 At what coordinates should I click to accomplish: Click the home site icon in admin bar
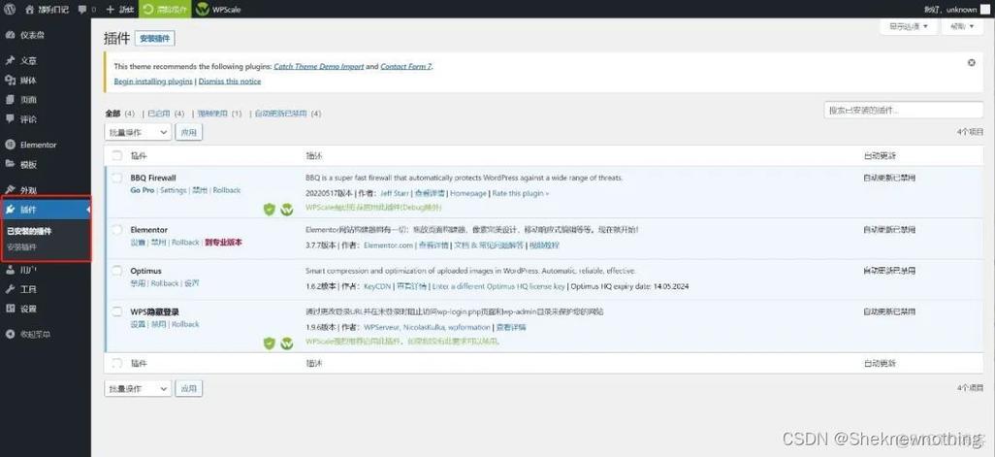[x=30, y=10]
